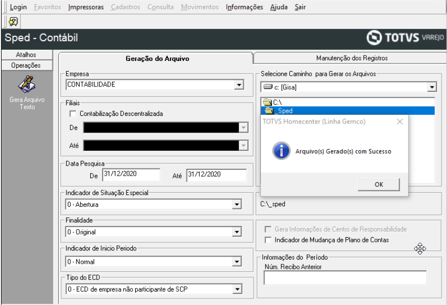Open the Movimentos menu
The height and width of the screenshot is (305, 447).
pyautogui.click(x=200, y=7)
